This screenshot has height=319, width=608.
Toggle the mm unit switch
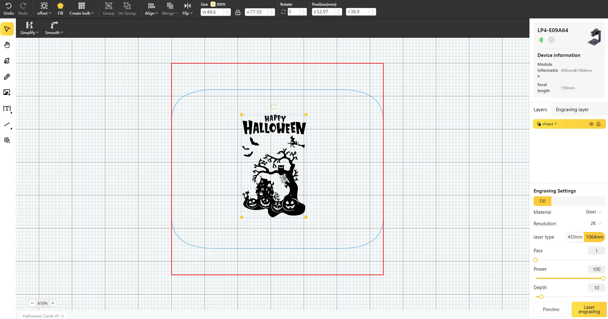pyautogui.click(x=213, y=4)
